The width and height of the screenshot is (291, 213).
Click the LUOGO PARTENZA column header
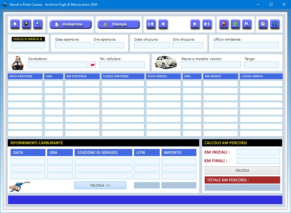pos(123,76)
